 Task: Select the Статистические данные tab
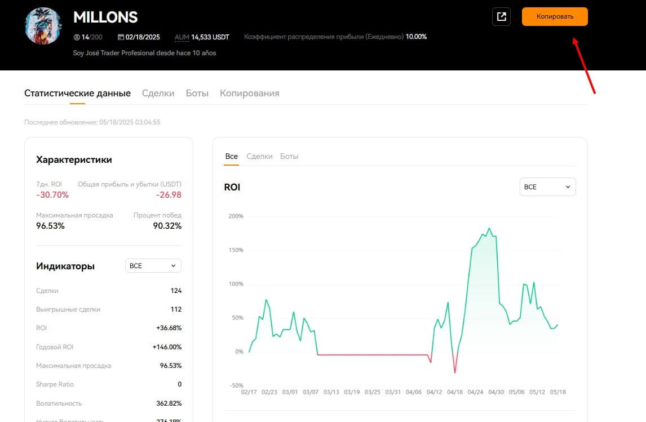(77, 93)
